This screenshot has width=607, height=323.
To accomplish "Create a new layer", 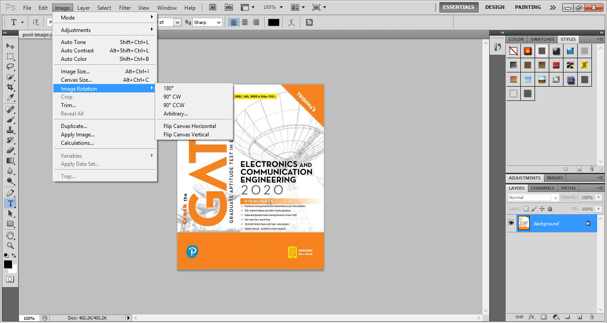I will point(579,317).
